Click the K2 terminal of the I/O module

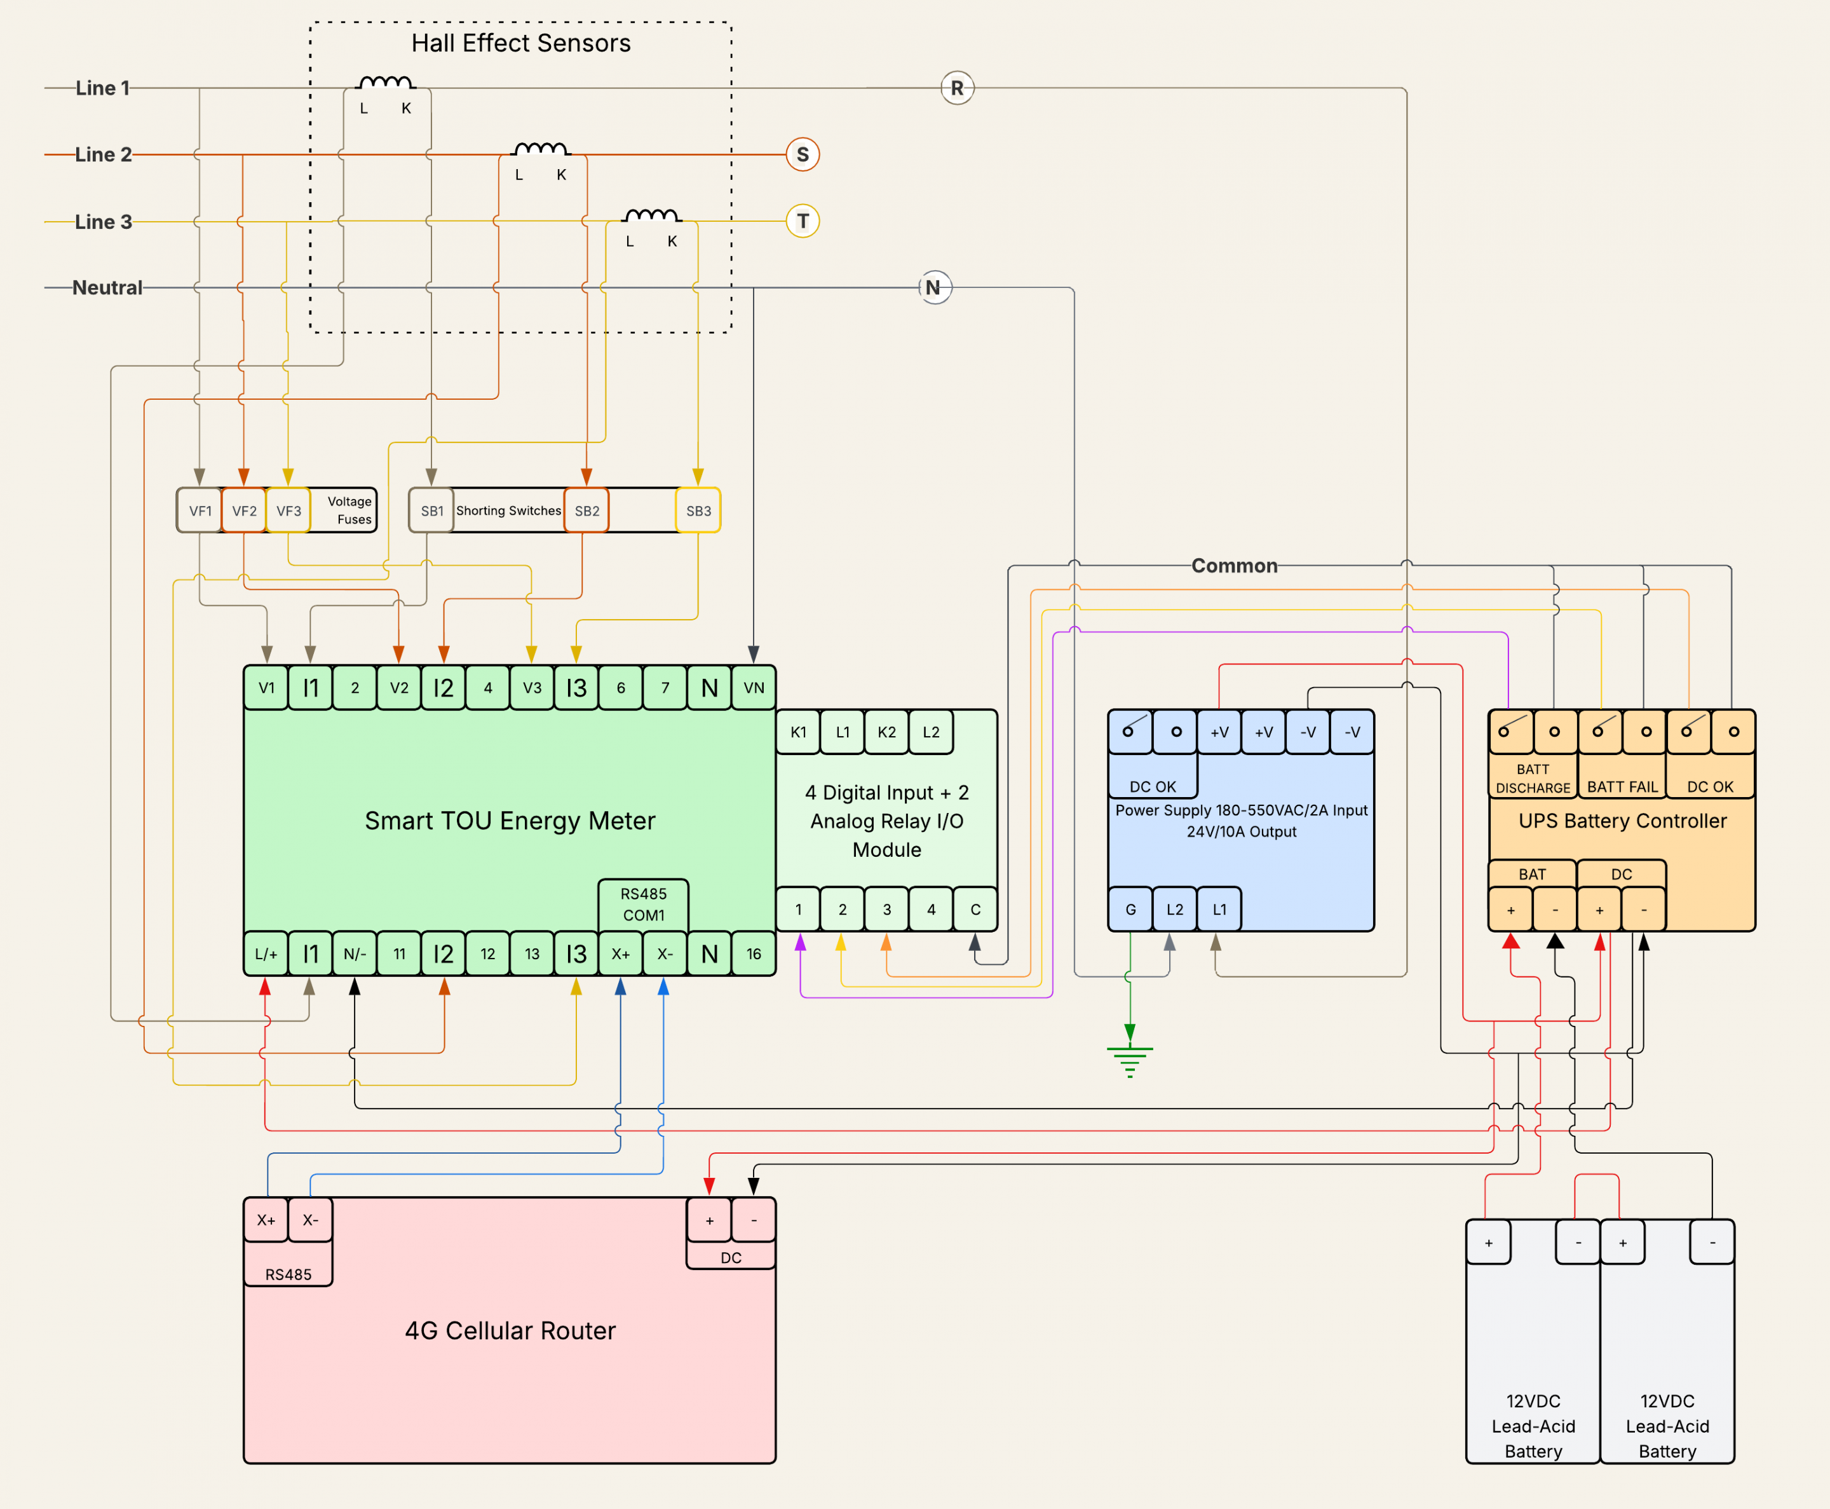click(886, 732)
